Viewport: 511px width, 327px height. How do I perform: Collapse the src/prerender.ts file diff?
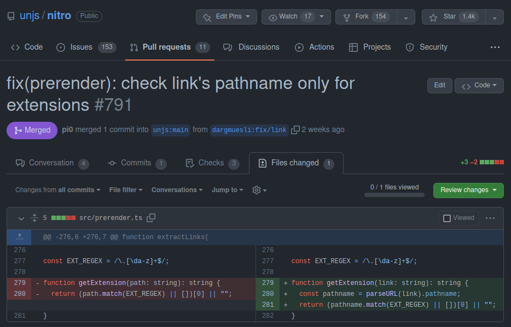(x=21, y=218)
